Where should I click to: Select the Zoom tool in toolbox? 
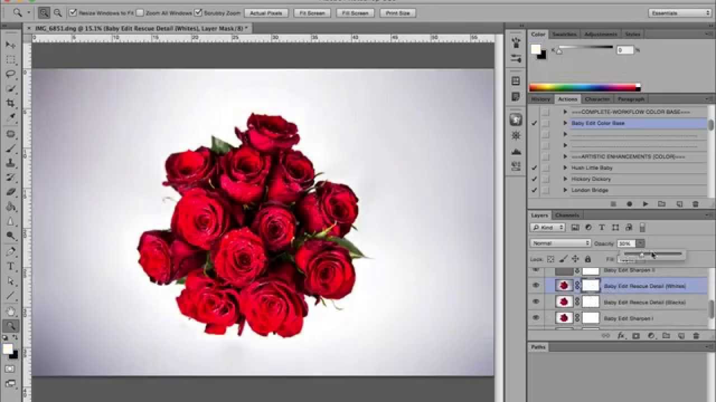[x=11, y=326]
